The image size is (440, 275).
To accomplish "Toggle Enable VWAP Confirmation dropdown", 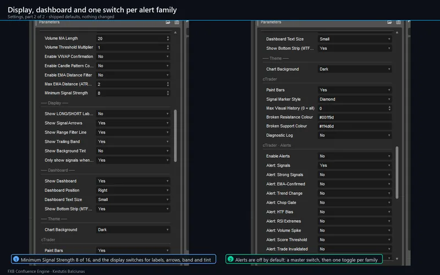I will (x=133, y=57).
